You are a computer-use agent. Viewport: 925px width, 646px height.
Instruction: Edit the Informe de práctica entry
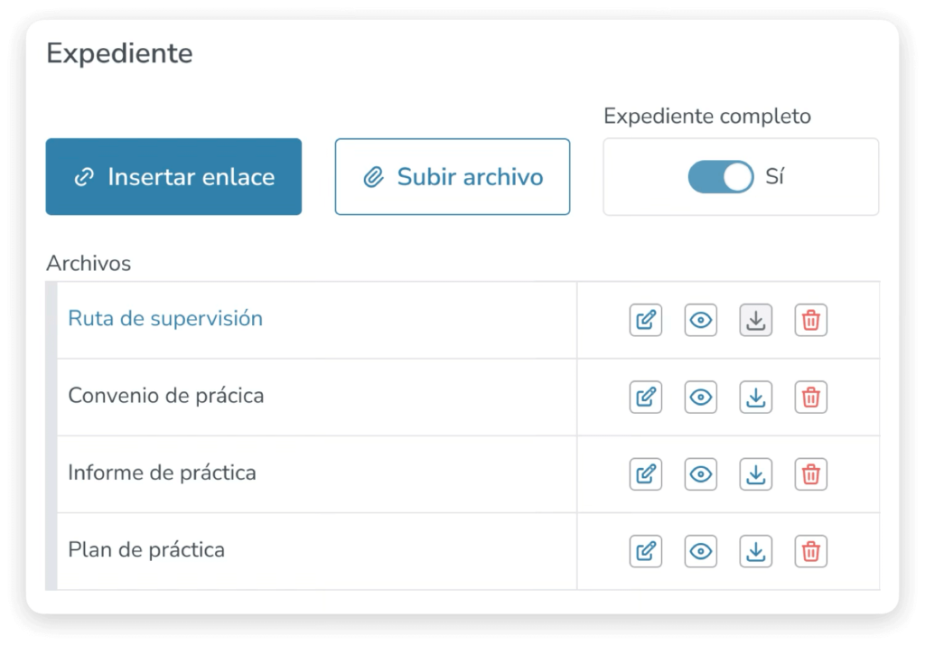(x=646, y=473)
